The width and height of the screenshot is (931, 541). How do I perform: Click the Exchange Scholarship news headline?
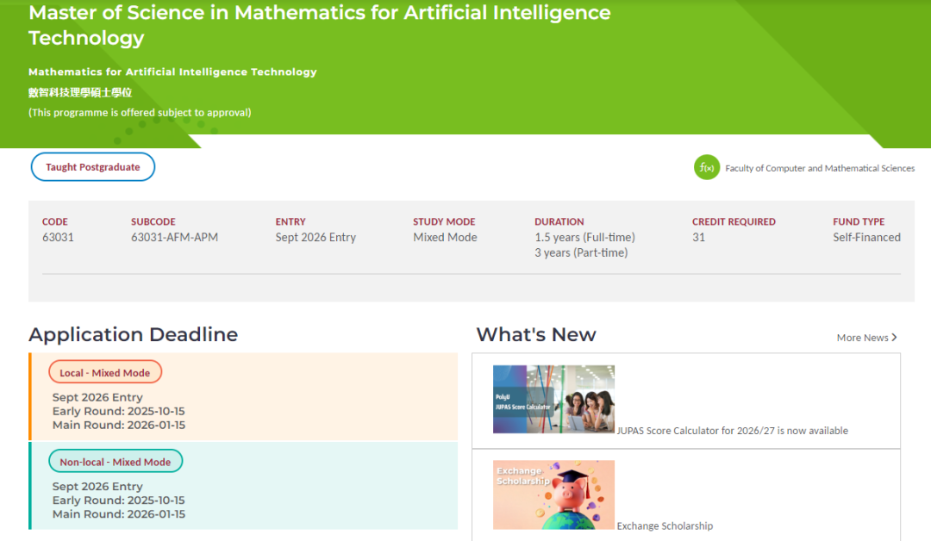pyautogui.click(x=665, y=526)
